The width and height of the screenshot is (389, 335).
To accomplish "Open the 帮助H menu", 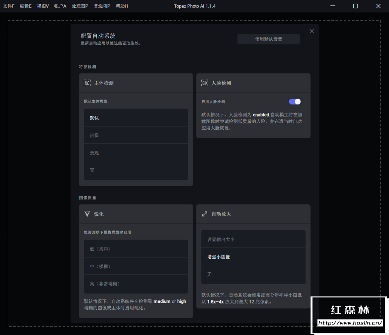I will pos(122,6).
